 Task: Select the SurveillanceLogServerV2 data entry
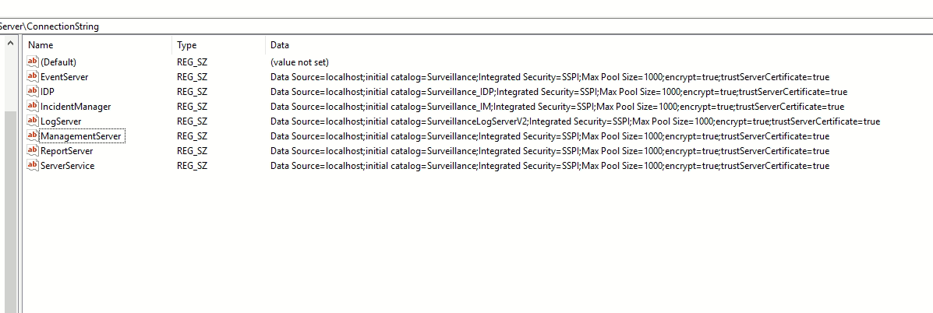[574, 121]
